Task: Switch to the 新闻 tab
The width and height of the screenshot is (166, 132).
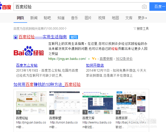Action: [34, 18]
